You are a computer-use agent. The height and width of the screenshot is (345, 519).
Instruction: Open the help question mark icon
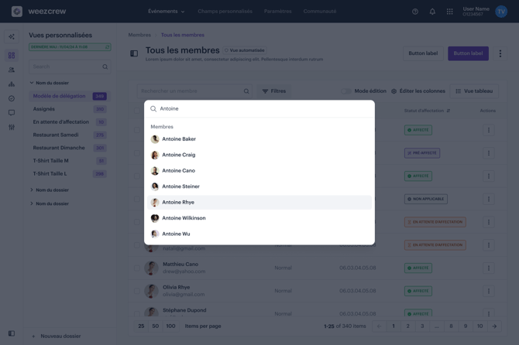pyautogui.click(x=415, y=12)
